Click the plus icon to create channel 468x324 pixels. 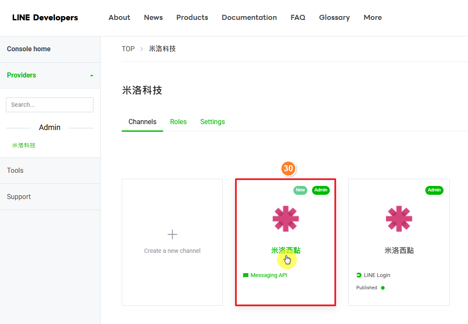pos(172,234)
